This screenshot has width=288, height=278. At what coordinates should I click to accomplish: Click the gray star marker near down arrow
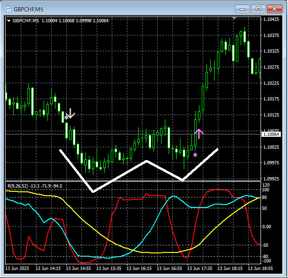[x=66, y=117]
